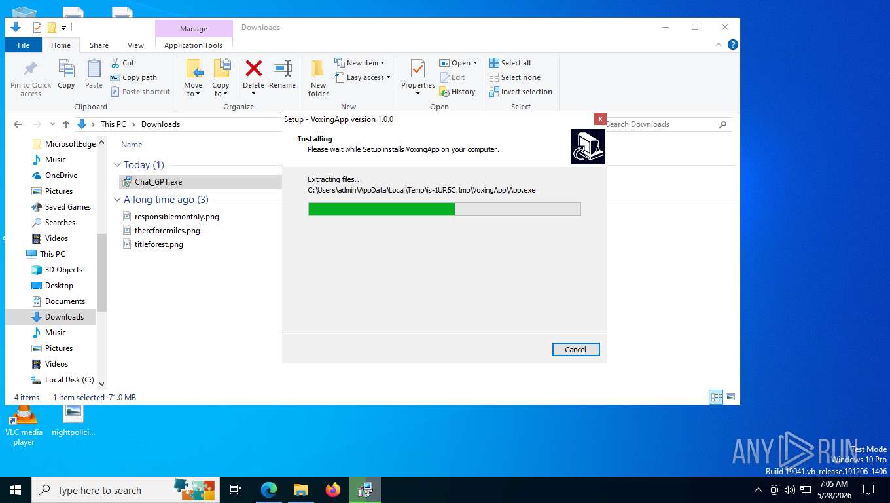
Task: Open the New item dropdown
Action: tap(359, 63)
